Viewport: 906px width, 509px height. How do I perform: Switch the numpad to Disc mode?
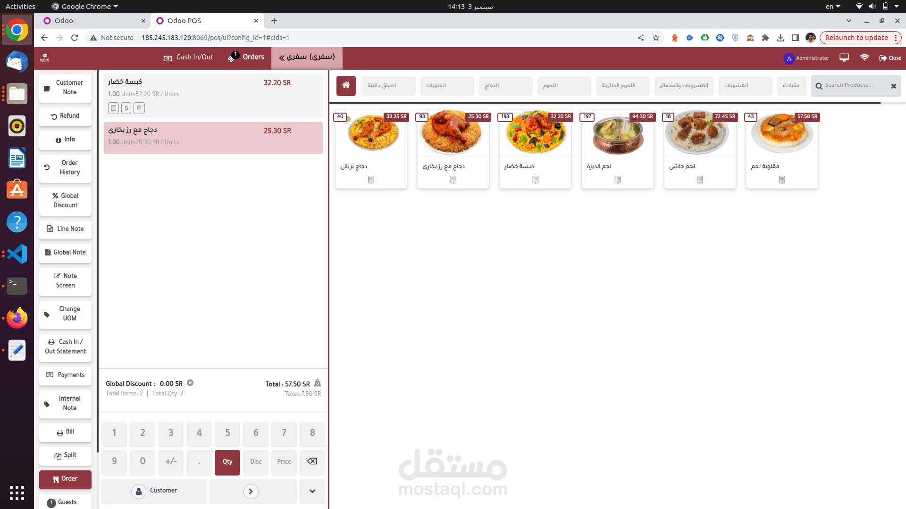[x=256, y=462]
